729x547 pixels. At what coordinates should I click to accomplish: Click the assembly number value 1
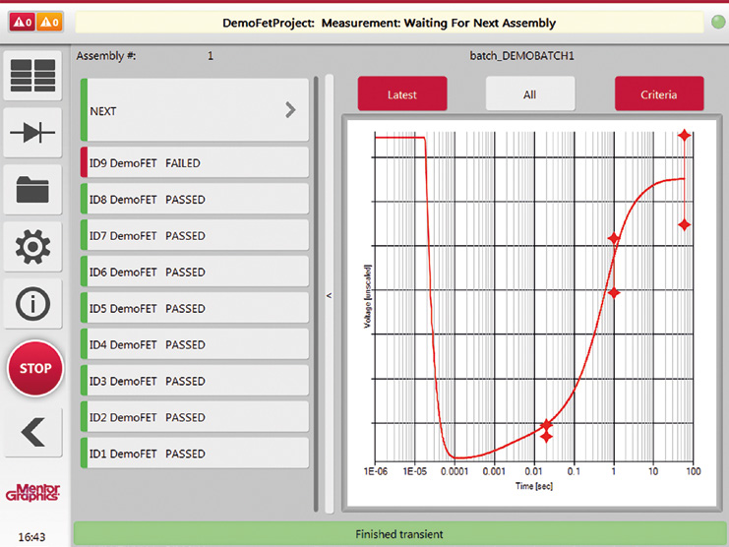pyautogui.click(x=211, y=56)
